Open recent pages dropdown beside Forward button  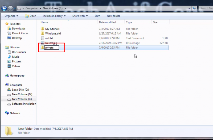[15, 9]
